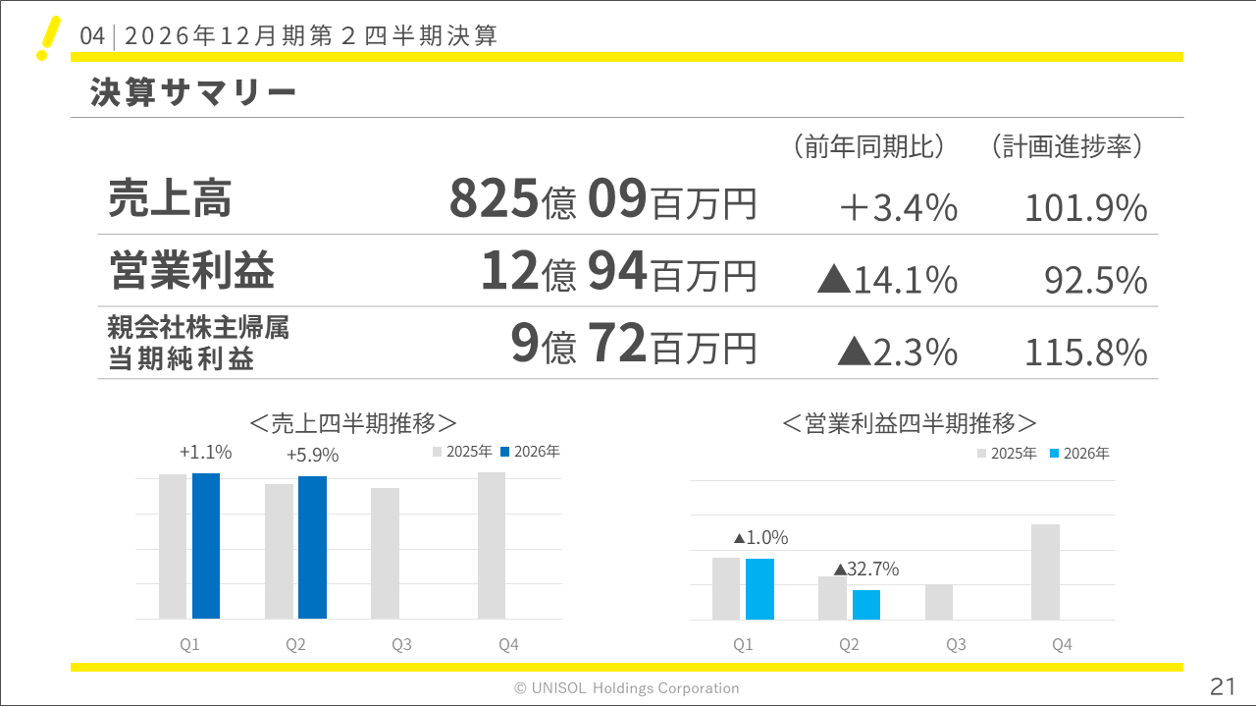Click the +5.9% label in sales chart
The image size is (1256, 707).
tap(312, 456)
